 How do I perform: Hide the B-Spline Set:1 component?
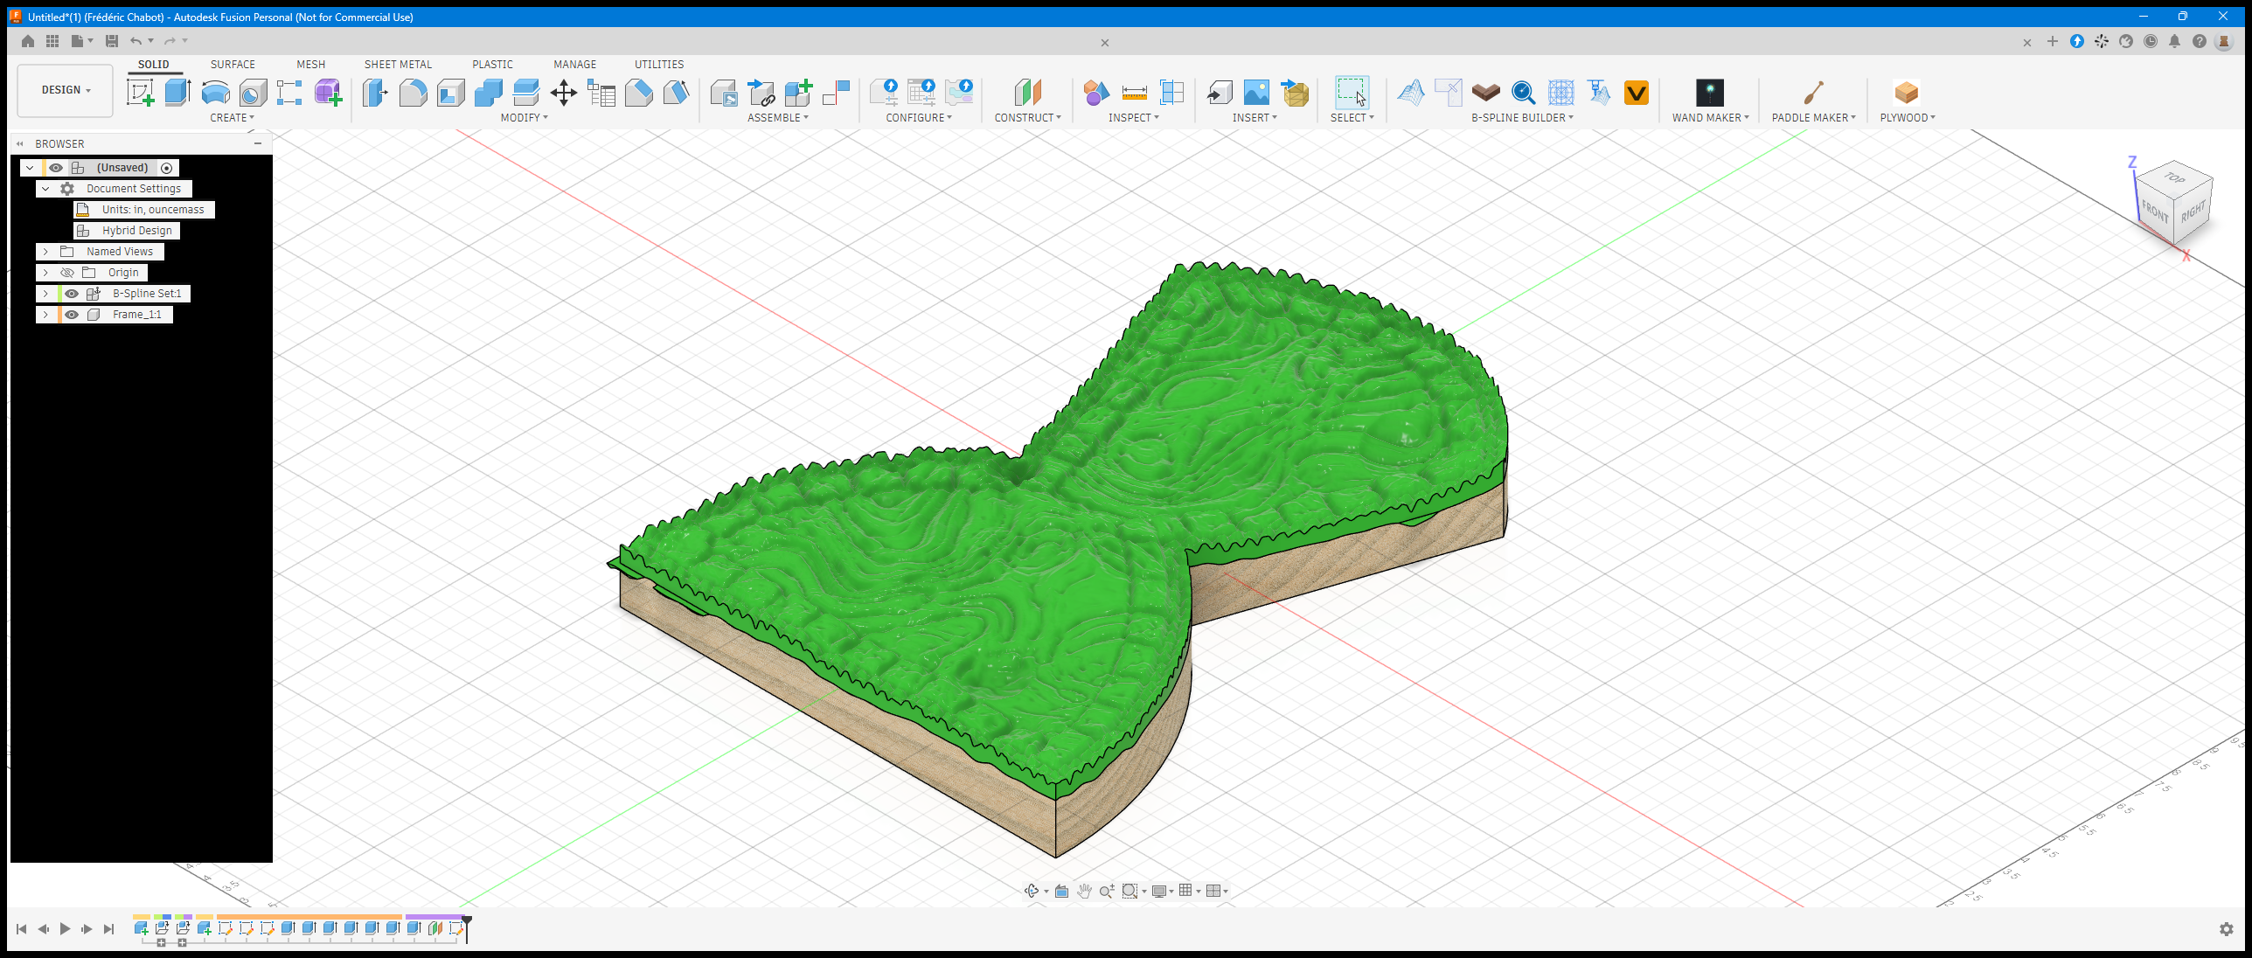coord(72,294)
